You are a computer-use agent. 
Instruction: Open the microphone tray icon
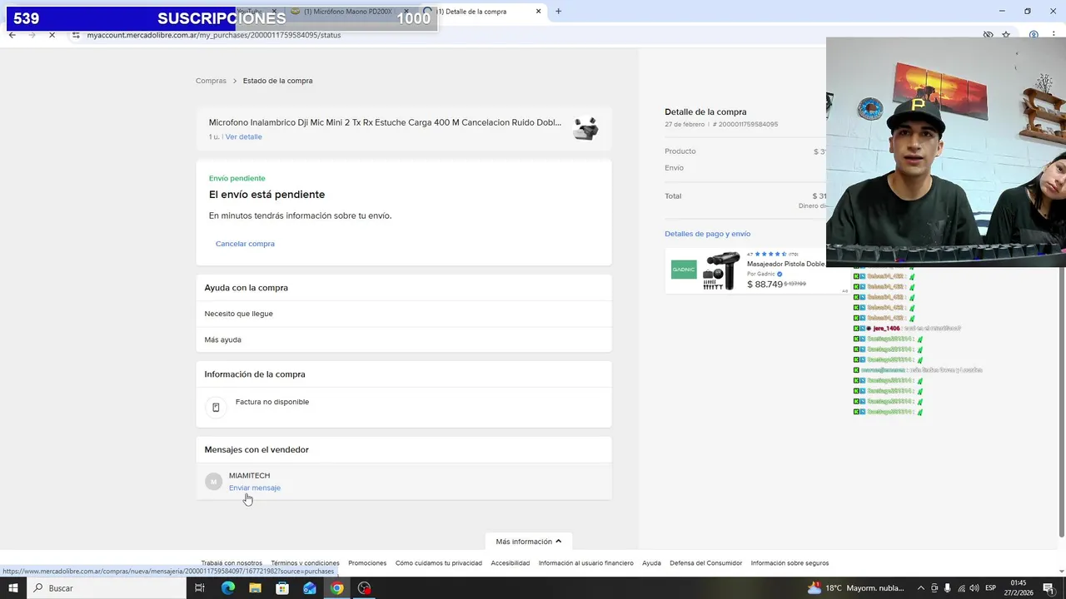(947, 588)
